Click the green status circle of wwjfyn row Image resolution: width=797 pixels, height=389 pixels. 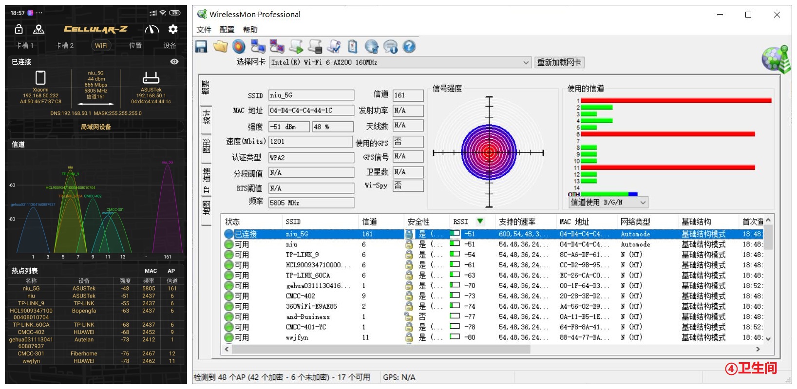pos(229,337)
